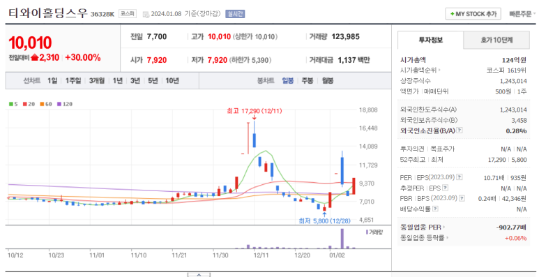Click the stock name 티와이홀딩스우
Screen dimensions: 539x277
48,13
